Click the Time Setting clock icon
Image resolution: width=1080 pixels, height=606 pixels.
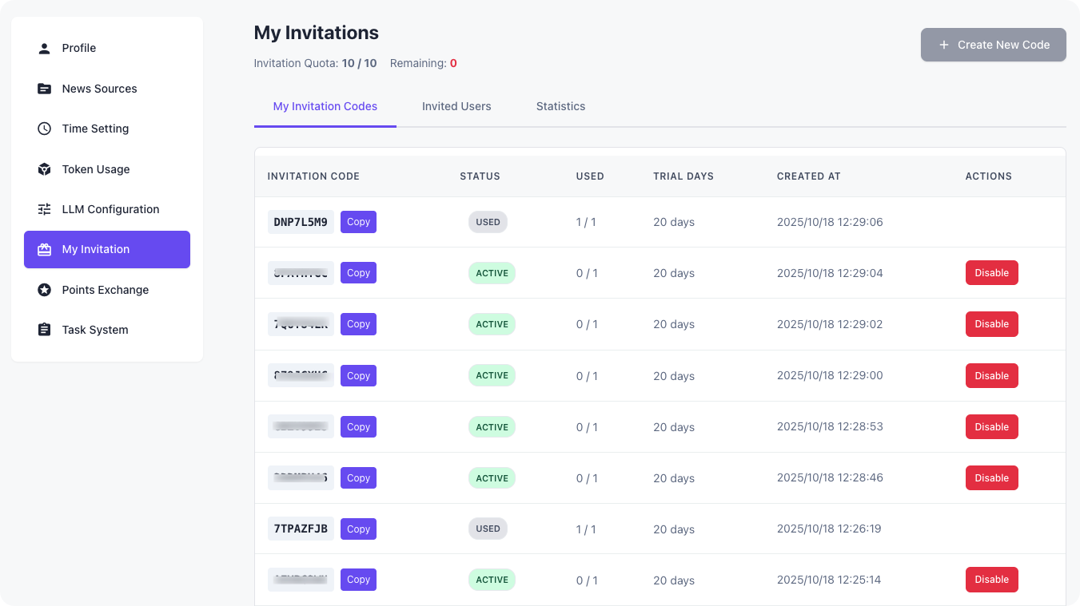pos(45,129)
